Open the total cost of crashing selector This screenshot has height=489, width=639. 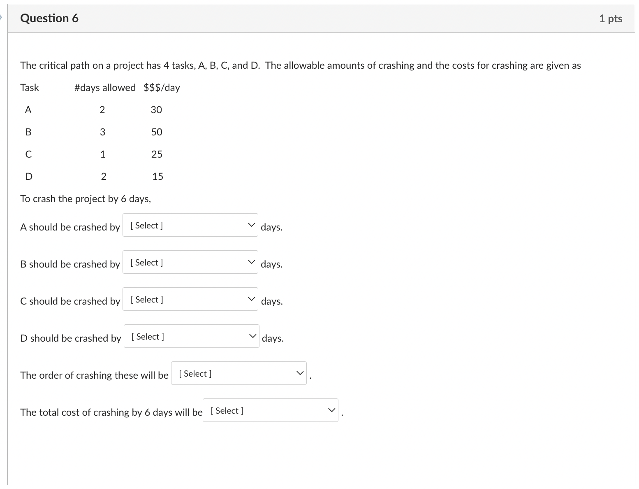click(270, 410)
